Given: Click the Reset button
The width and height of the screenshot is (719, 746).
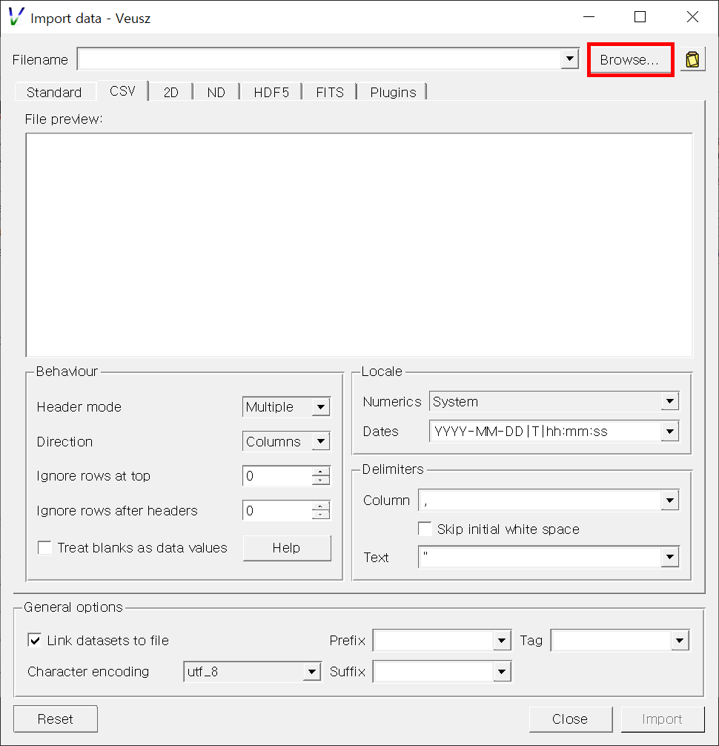Looking at the screenshot, I should tap(56, 719).
